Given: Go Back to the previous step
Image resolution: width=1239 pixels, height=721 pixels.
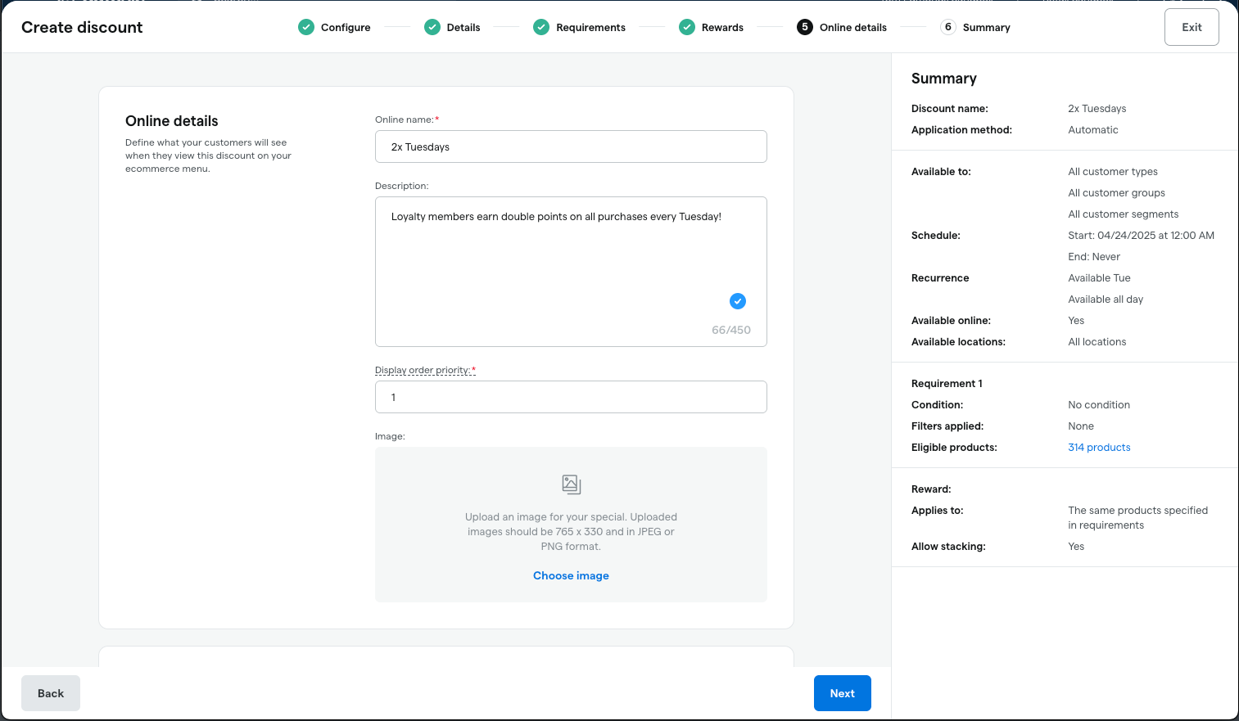Looking at the screenshot, I should click(51, 693).
